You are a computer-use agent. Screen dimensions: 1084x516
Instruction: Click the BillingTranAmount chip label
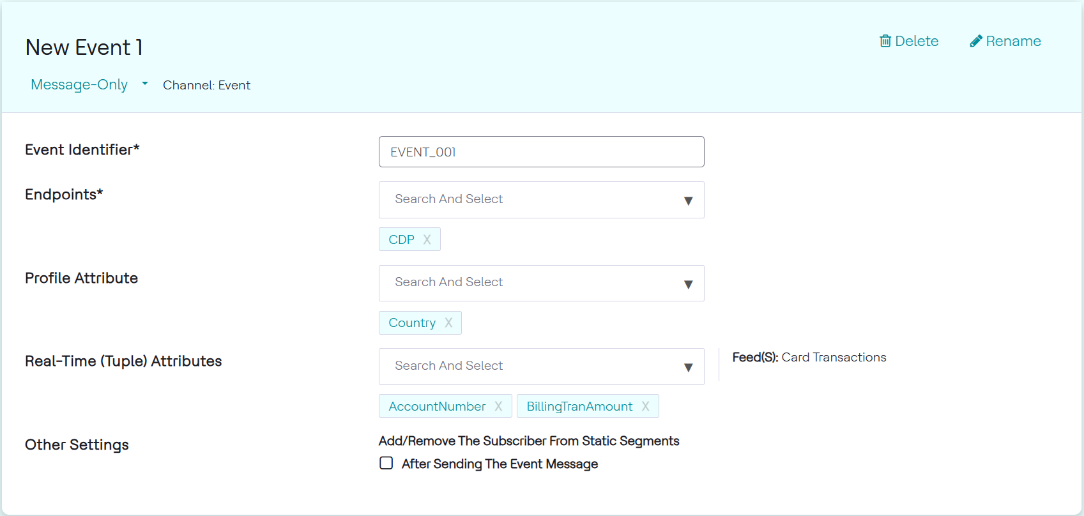pos(579,406)
